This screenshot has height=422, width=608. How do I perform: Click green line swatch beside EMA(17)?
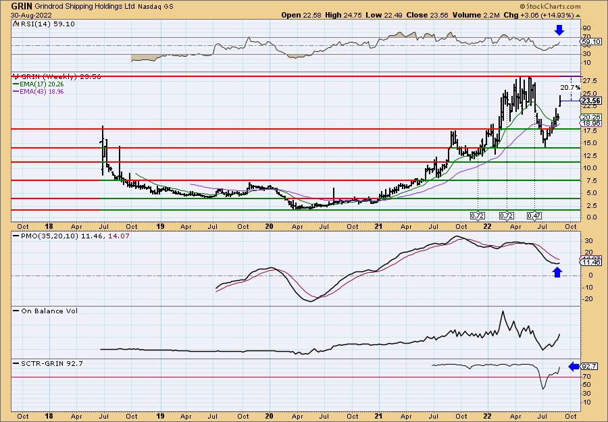(16, 84)
